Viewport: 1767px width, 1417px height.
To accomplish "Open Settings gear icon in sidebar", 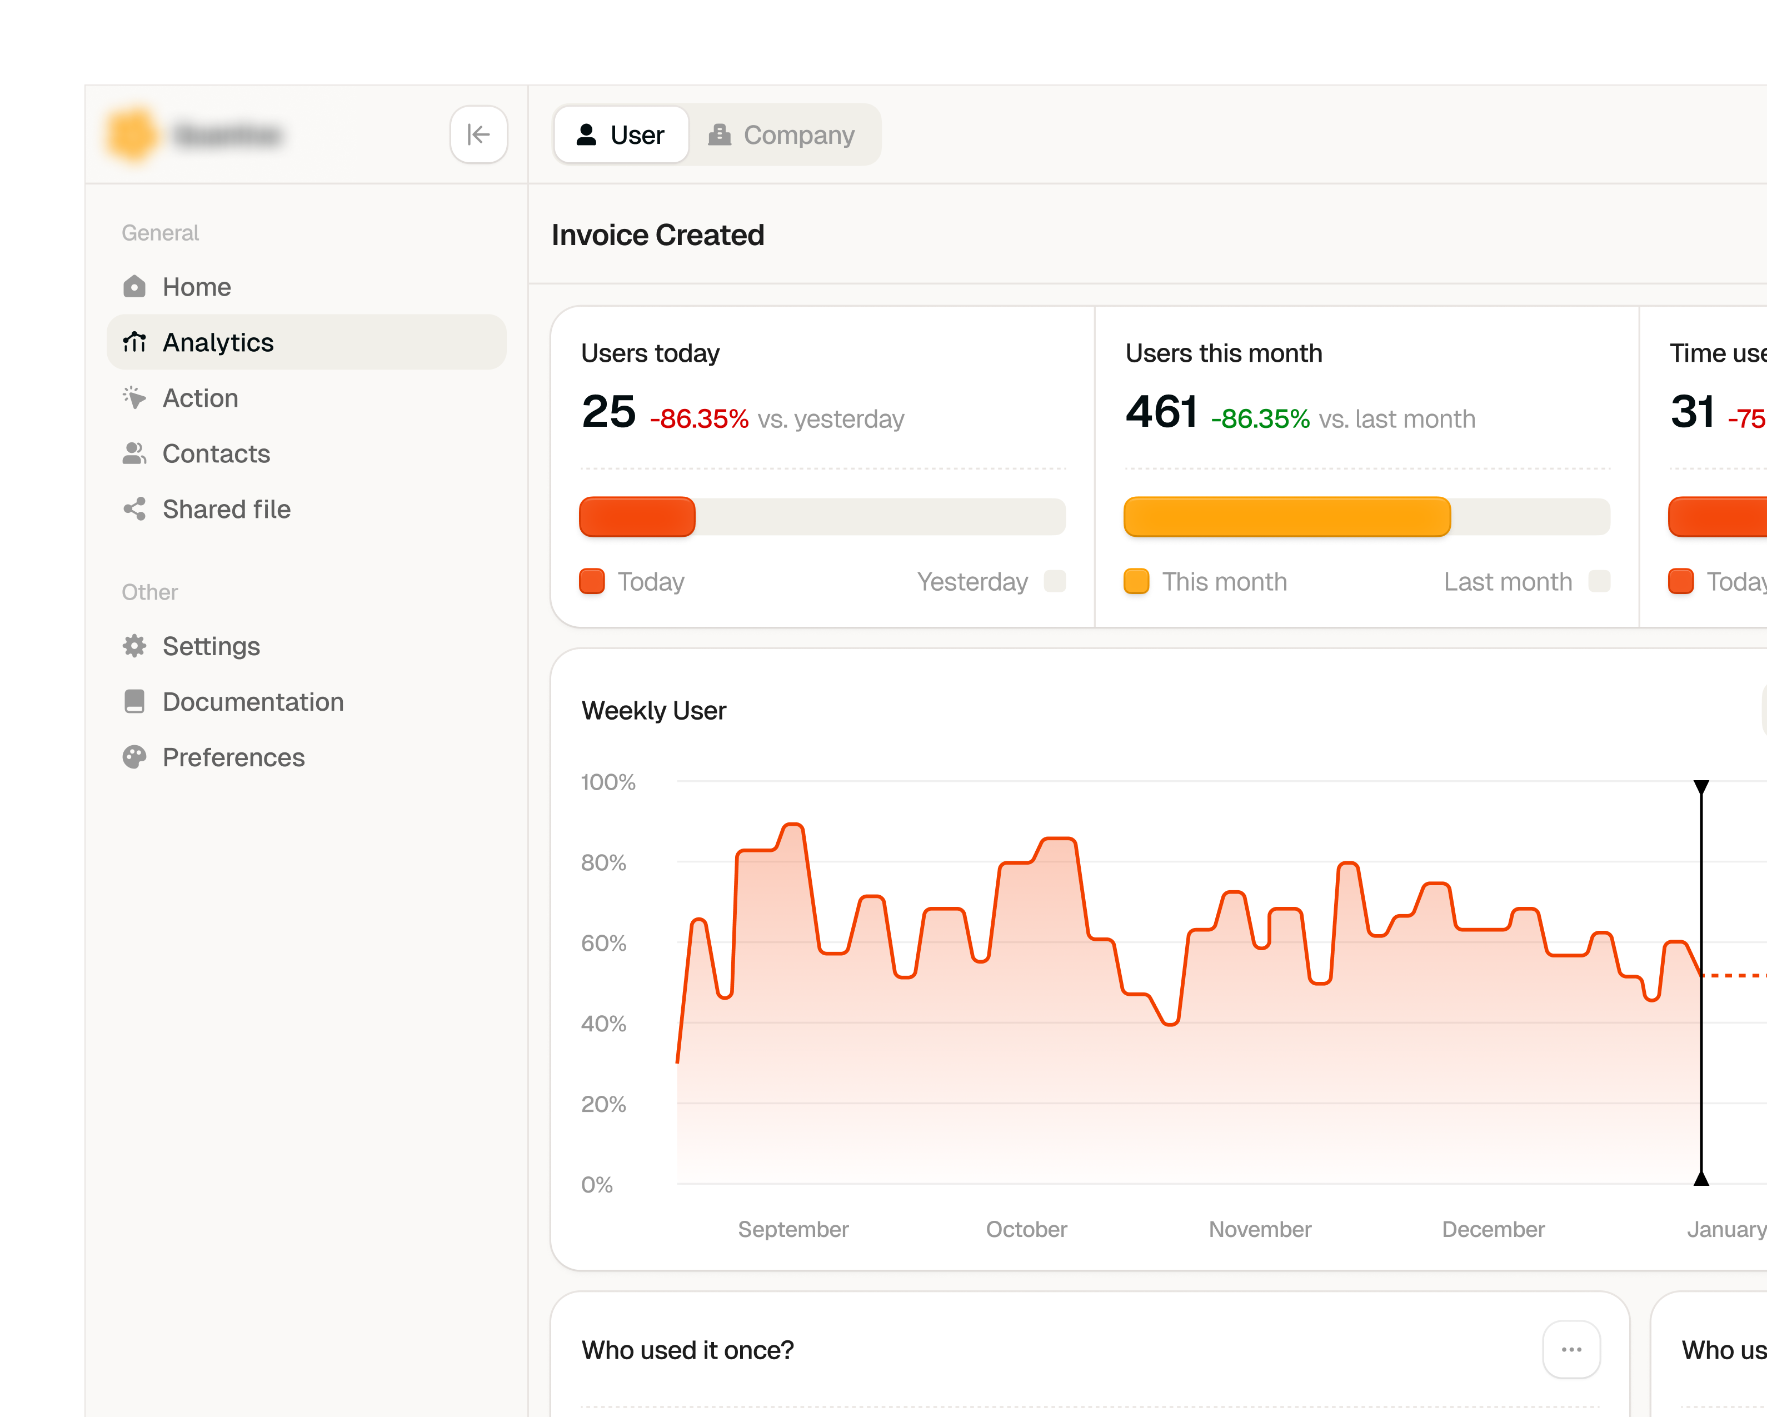I will click(x=134, y=646).
